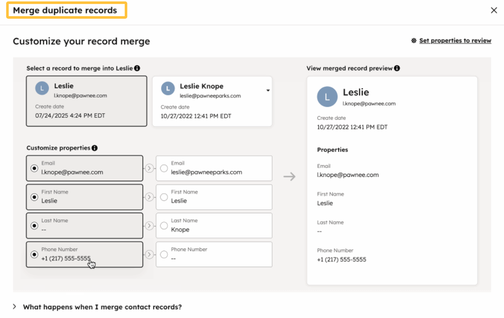The image size is (504, 318).
Task: Select the Leslie Knope record card
Action: (212, 101)
